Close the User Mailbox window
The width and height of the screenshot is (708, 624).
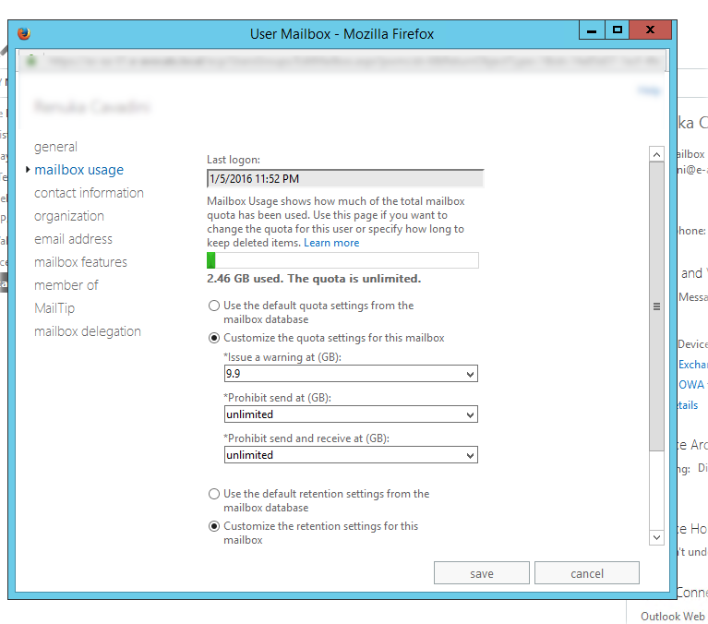click(650, 30)
